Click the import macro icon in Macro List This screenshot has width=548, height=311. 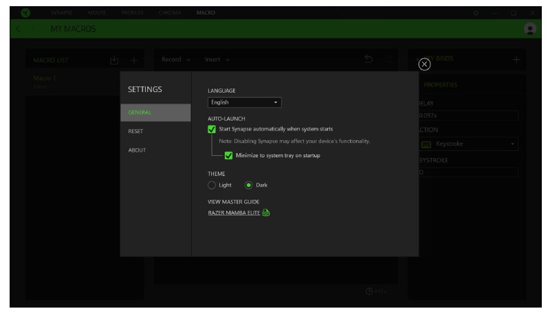(114, 60)
